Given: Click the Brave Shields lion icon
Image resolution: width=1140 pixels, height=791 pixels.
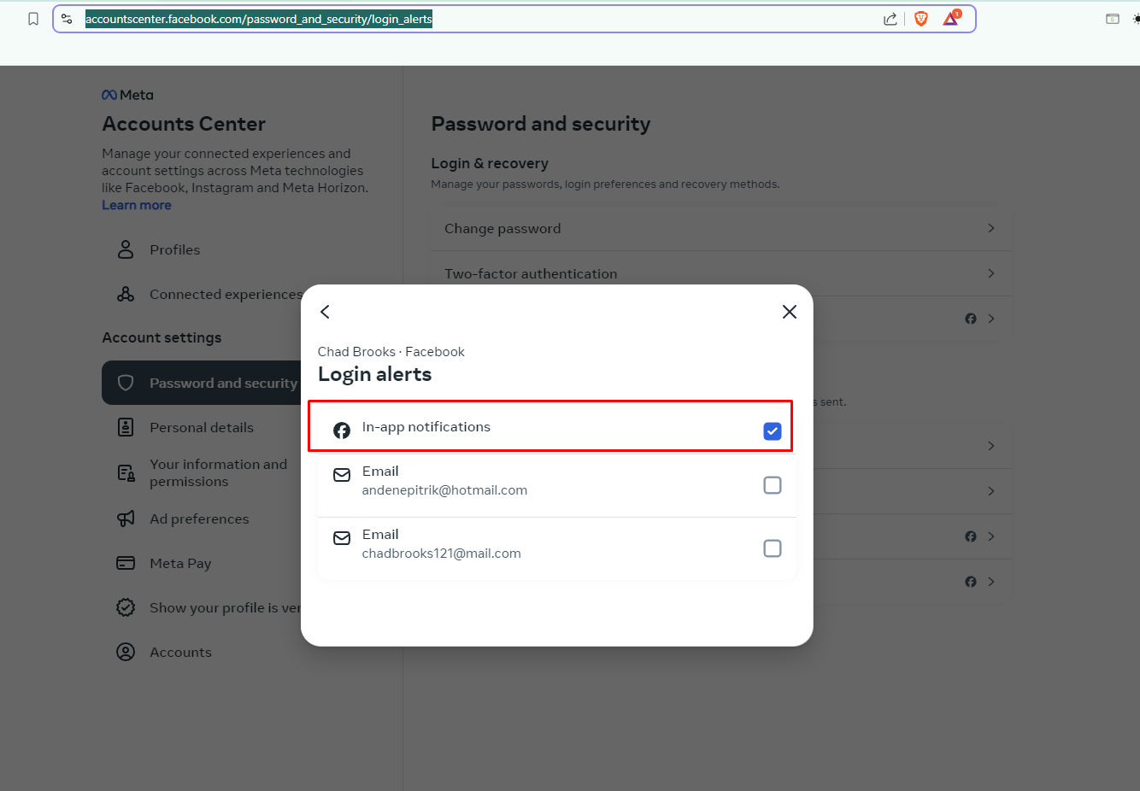Looking at the screenshot, I should coord(921,19).
